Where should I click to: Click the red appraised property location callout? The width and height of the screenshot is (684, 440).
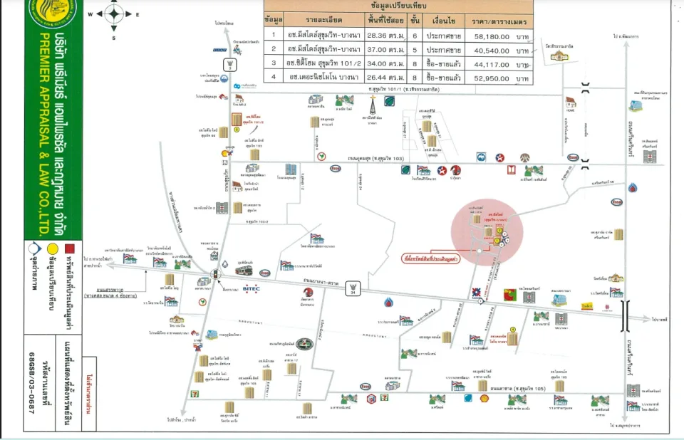[x=430, y=259]
